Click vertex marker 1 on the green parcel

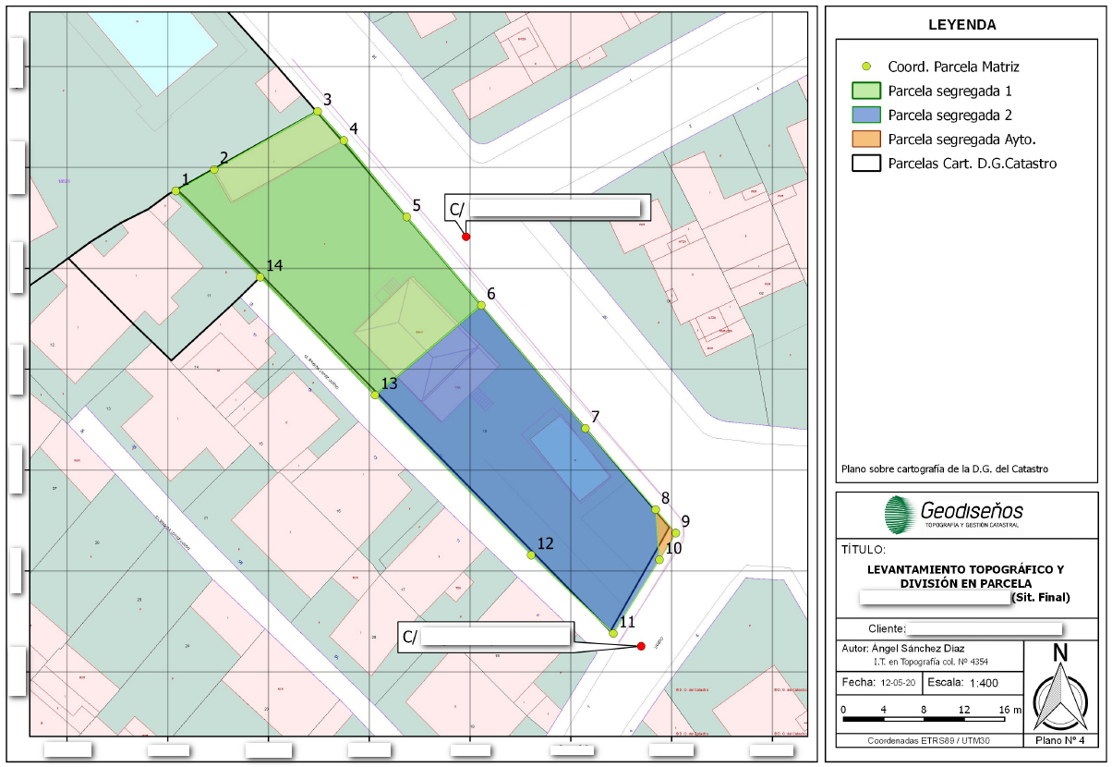click(176, 190)
